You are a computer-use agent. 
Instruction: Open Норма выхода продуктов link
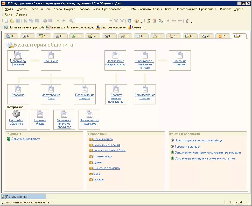tap(89, 122)
